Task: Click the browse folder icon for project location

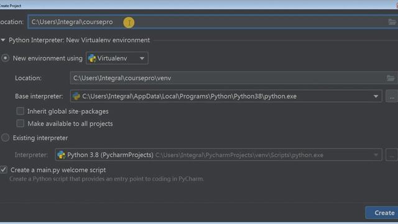Action: pyautogui.click(x=392, y=22)
